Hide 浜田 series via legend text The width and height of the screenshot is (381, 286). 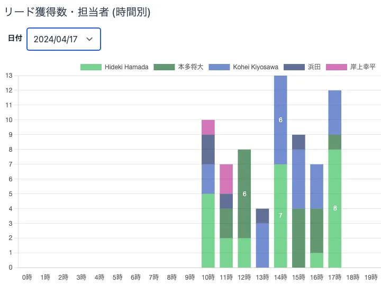314,67
